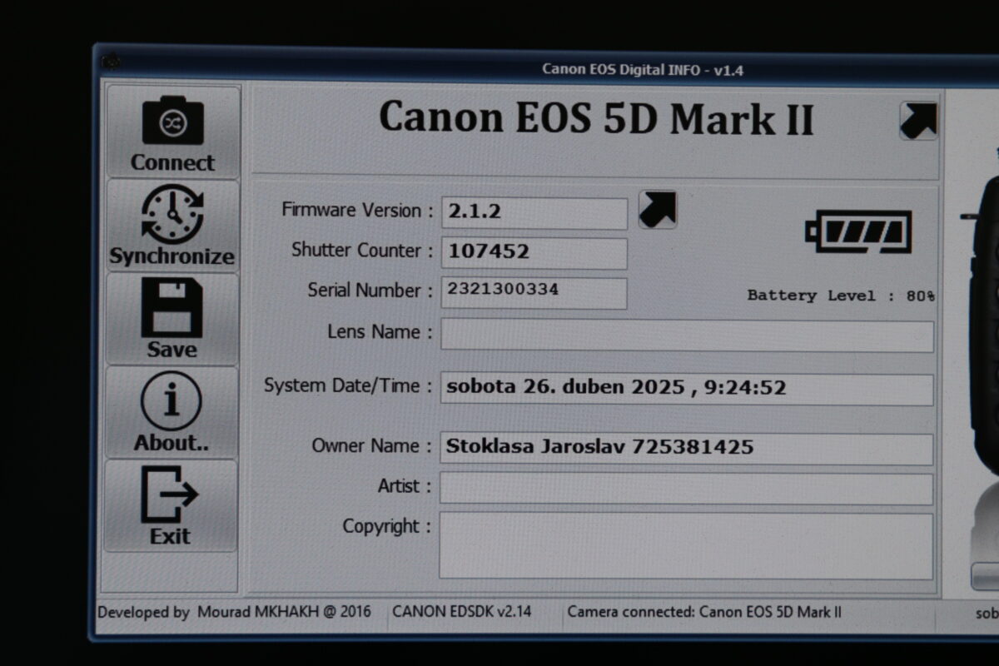Click the Lens Name label
The width and height of the screenshot is (999, 666).
[x=380, y=331]
